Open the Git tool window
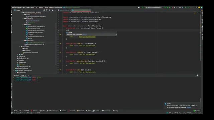This screenshot has width=214, height=120. click(15, 111)
